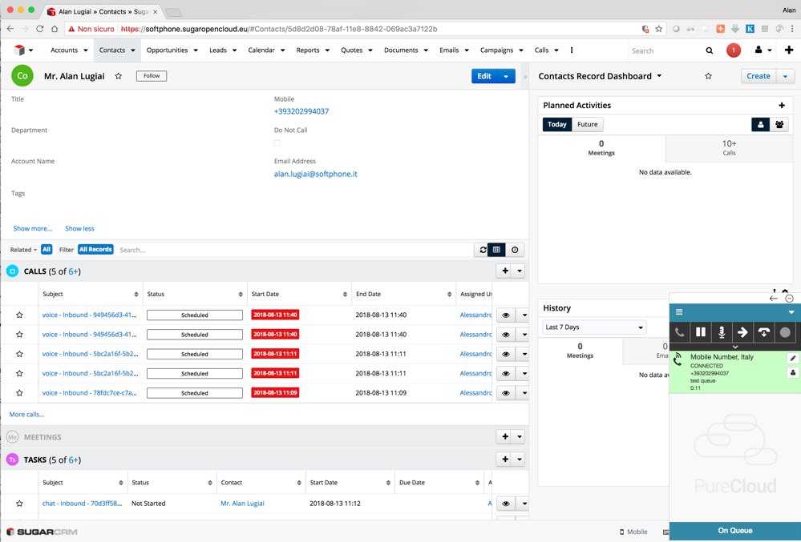Open the Last 7 Days history dropdown
The width and height of the screenshot is (801, 542).
point(594,327)
